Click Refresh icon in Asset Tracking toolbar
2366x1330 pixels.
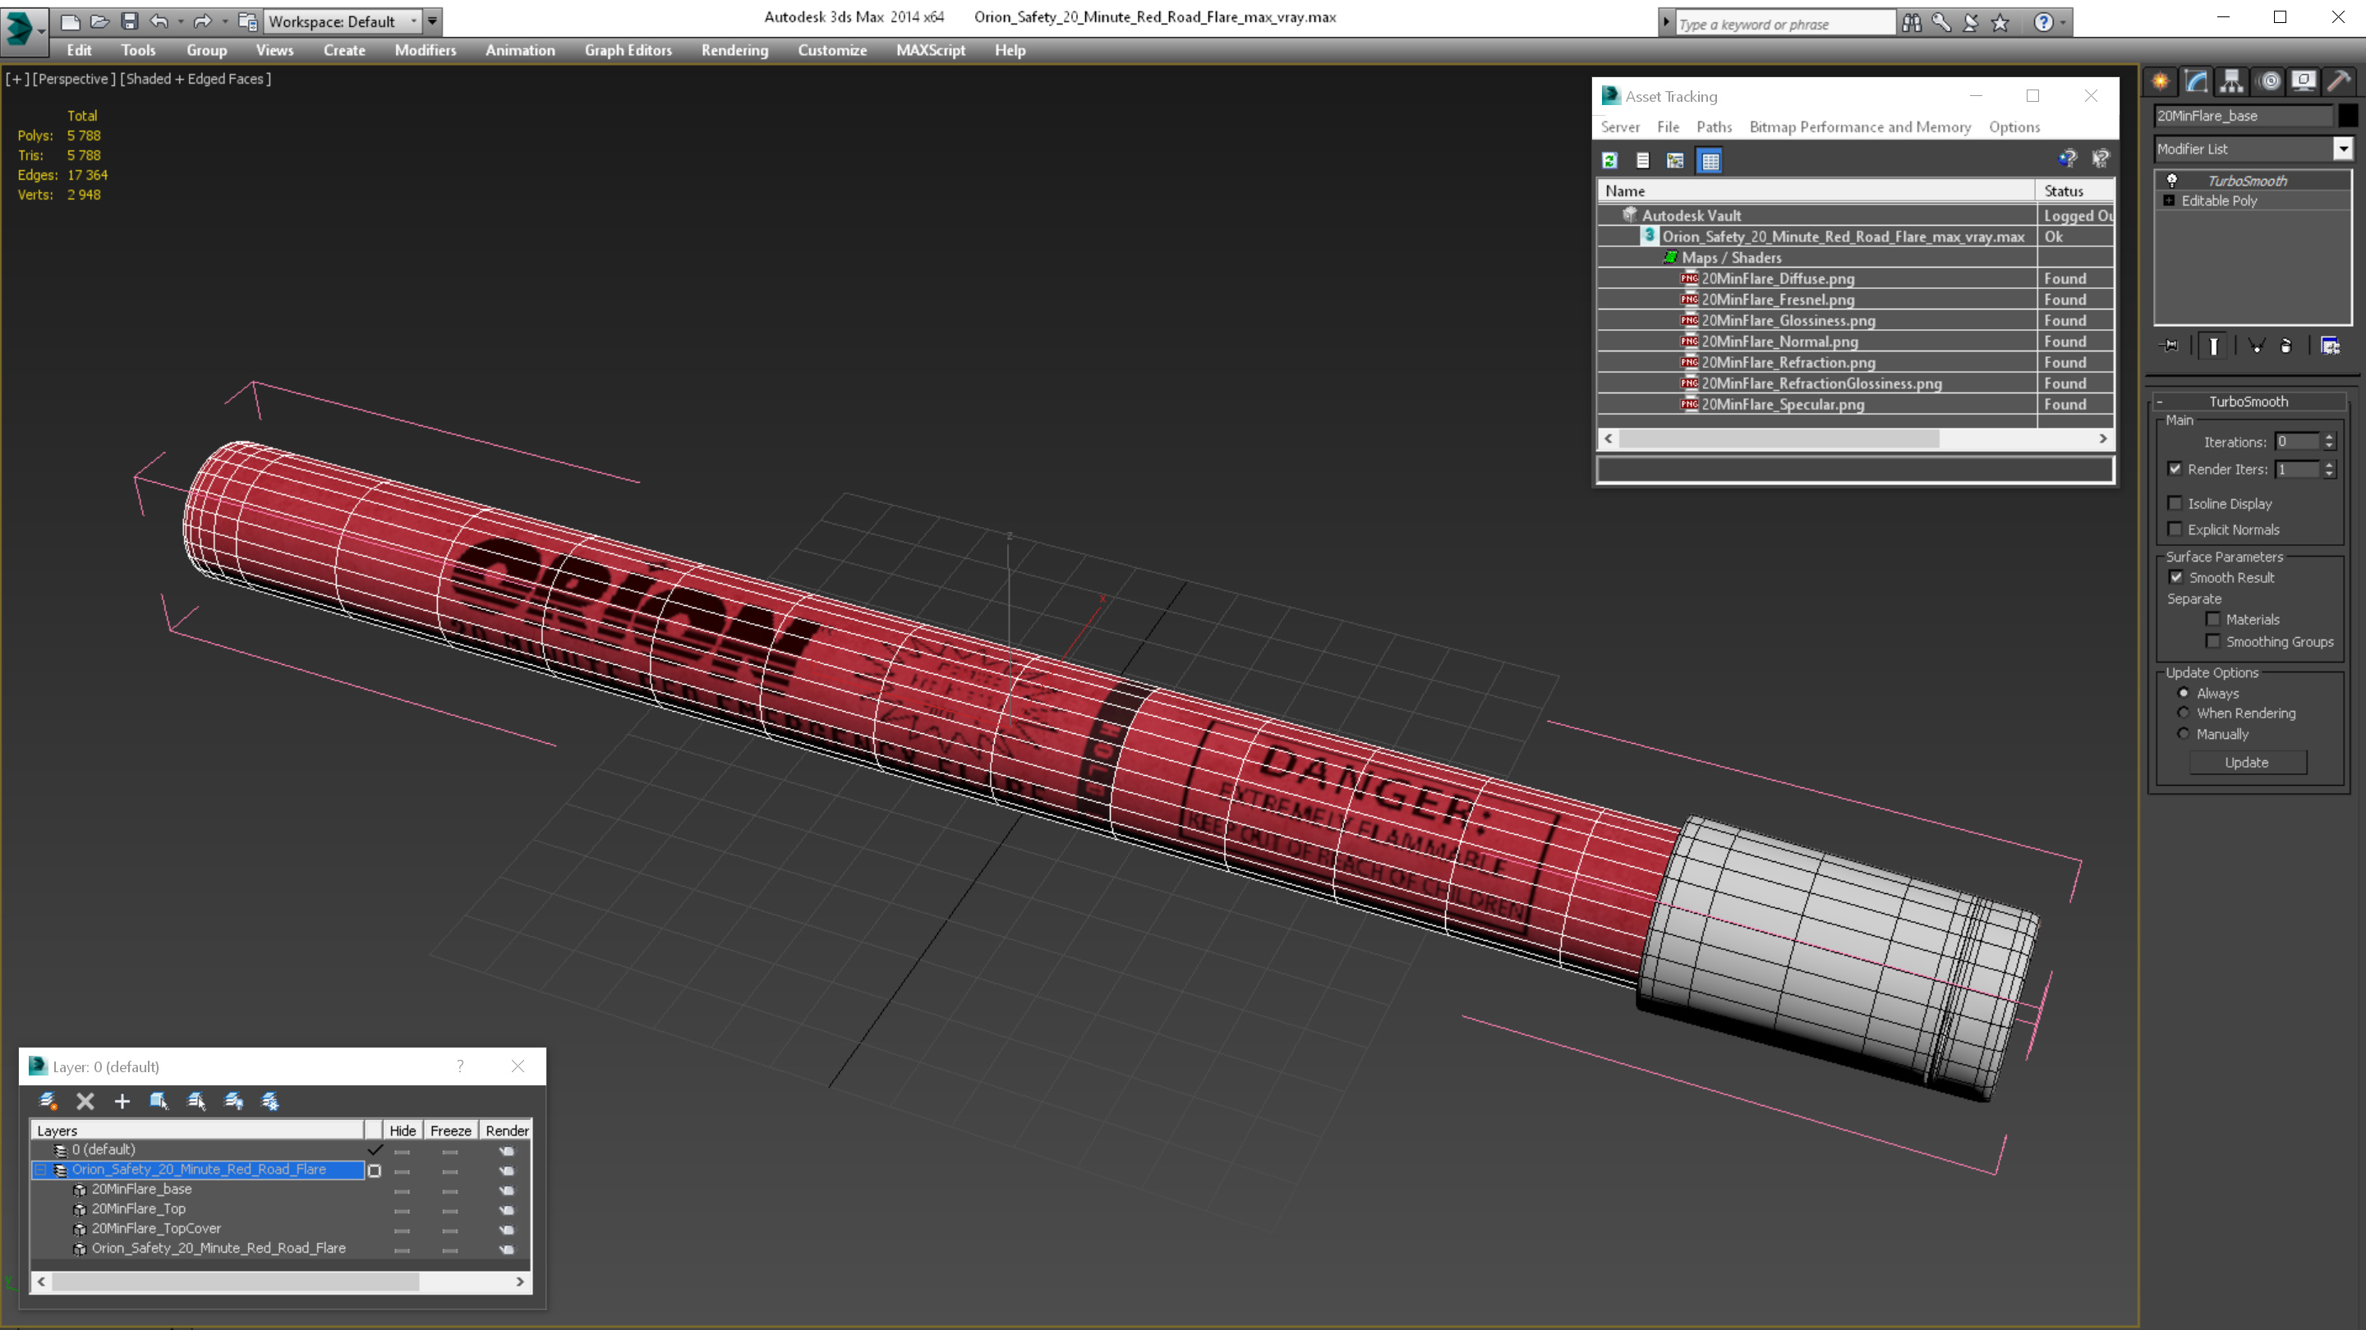[1609, 161]
